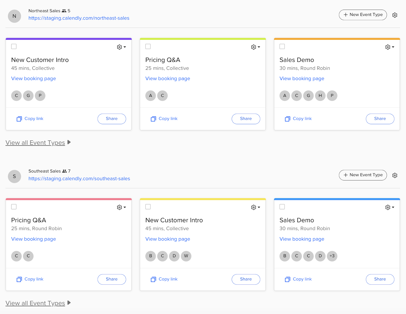Click host avatar D on Southeast Sales Demo
The image size is (406, 314).
[x=320, y=256]
